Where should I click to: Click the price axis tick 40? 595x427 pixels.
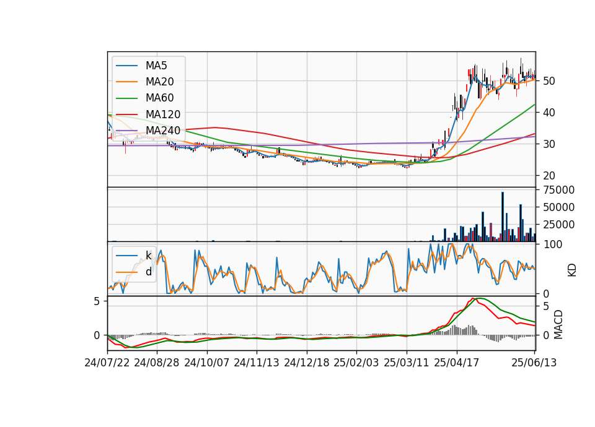pyautogui.click(x=549, y=113)
